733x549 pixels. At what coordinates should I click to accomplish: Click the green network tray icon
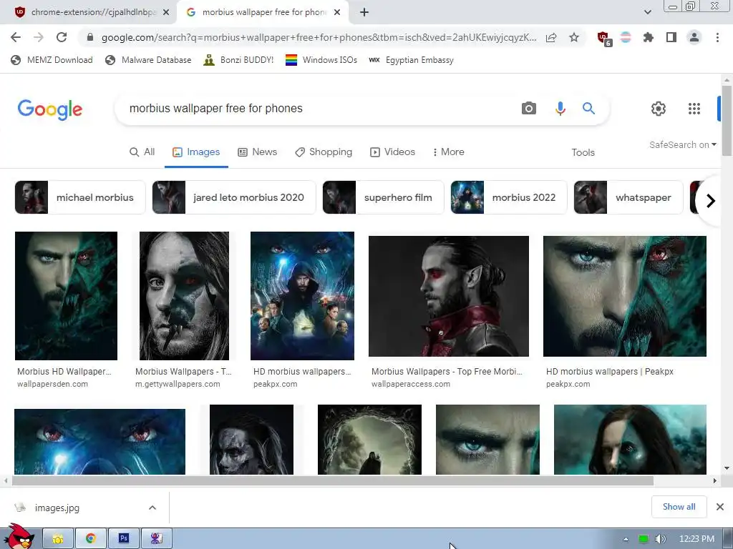coord(644,539)
